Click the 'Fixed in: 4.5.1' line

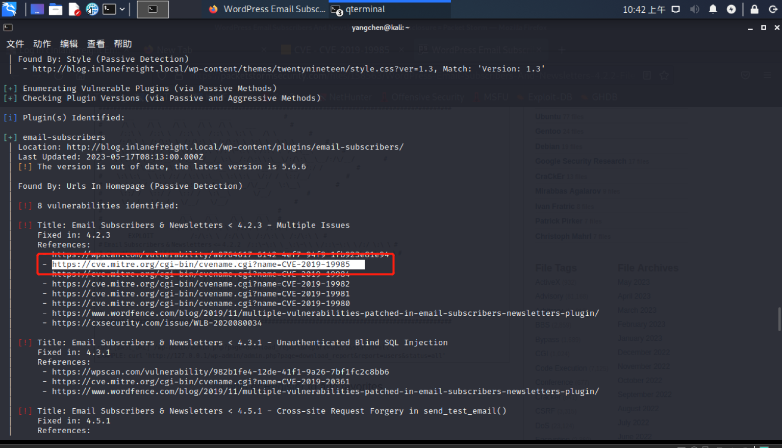click(x=74, y=421)
